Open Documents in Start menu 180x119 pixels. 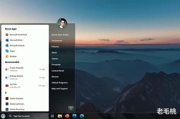57,41
